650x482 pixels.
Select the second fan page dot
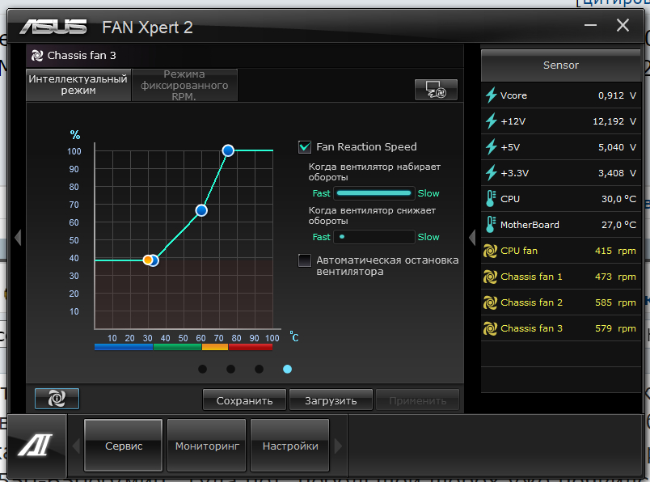tap(231, 369)
